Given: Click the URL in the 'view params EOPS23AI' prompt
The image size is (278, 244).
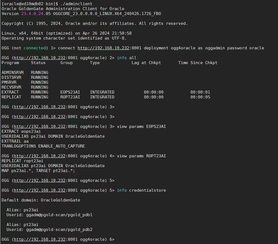Looking at the screenshot, I should pos(40,126).
